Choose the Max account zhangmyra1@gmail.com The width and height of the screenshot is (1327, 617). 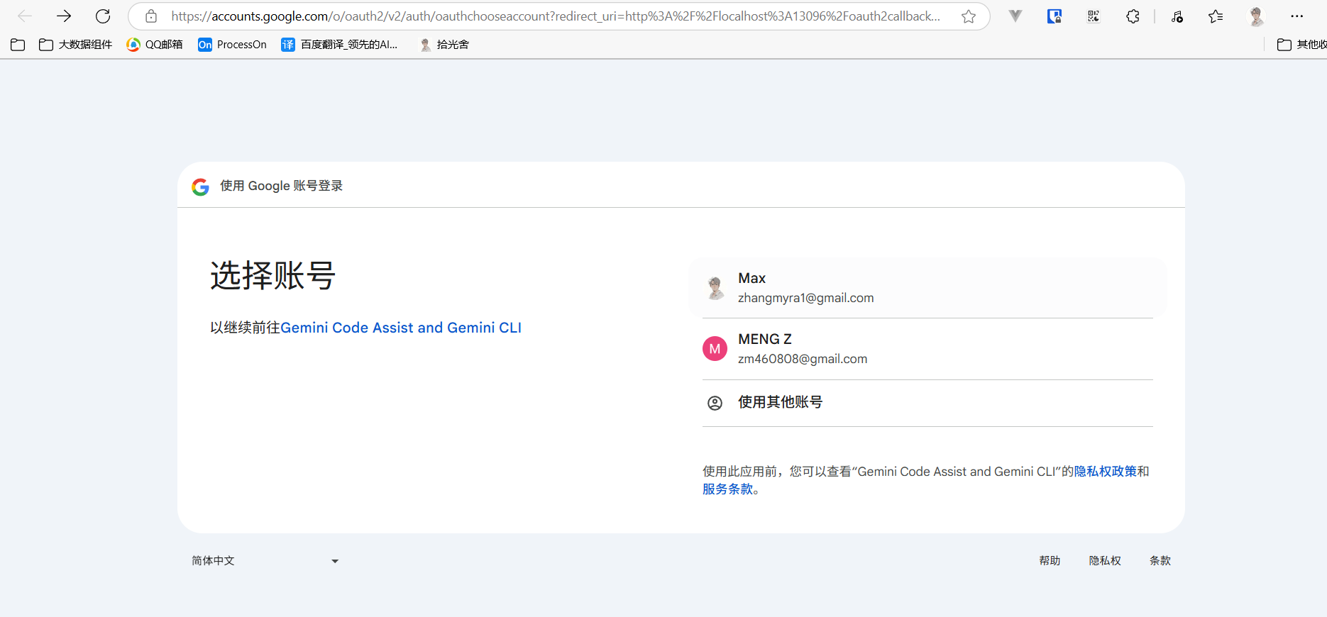(x=927, y=288)
